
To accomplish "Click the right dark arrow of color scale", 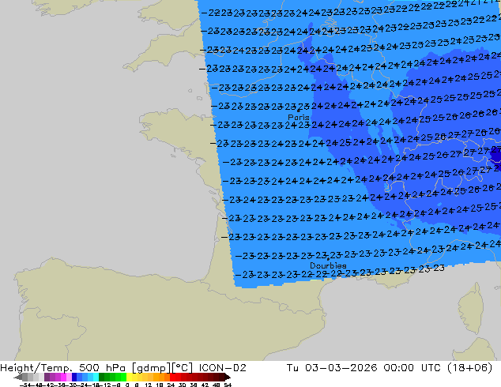I will pos(228,378).
